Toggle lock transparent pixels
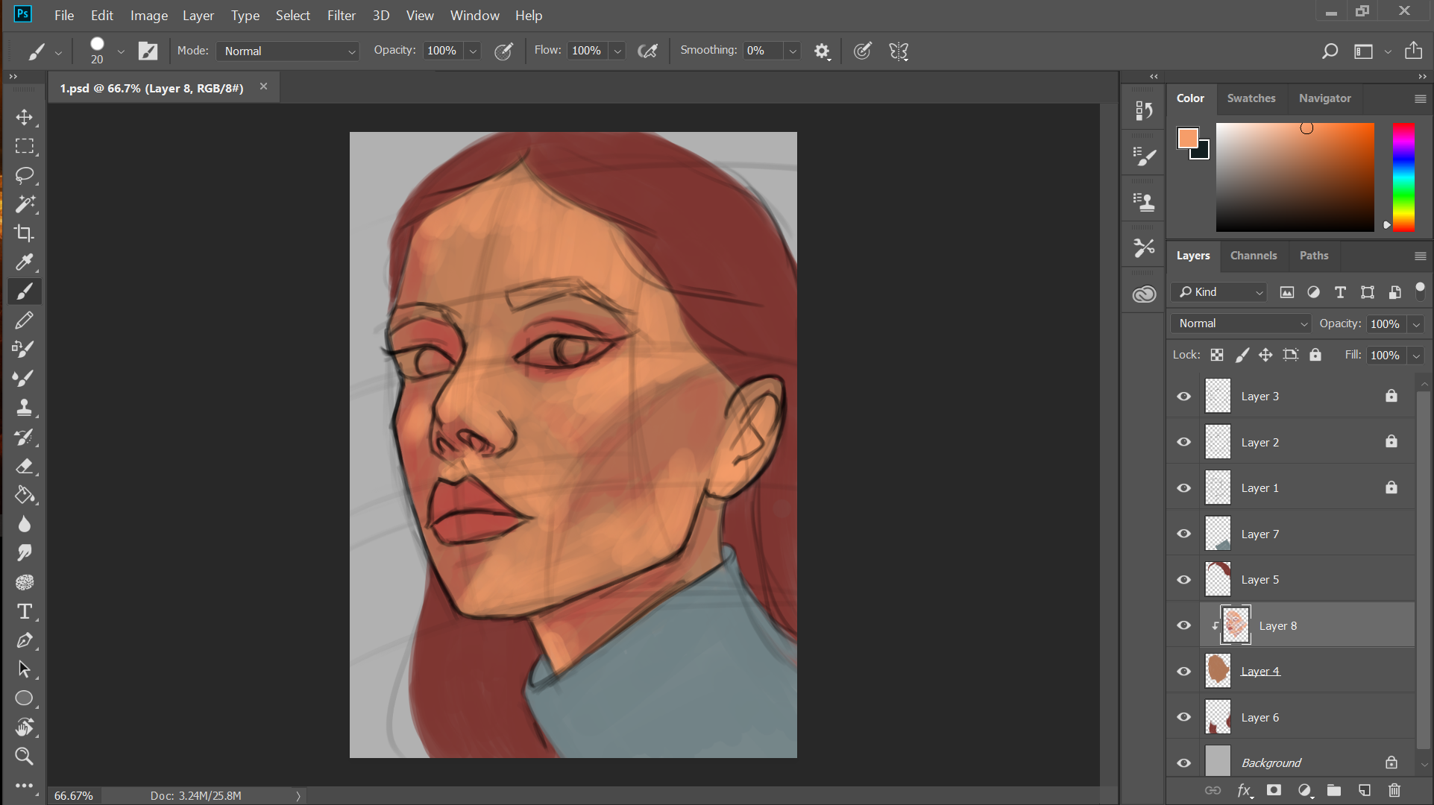 coord(1217,355)
